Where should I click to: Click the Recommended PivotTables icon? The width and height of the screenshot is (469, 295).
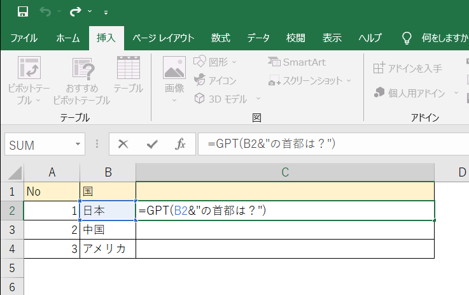[81, 80]
